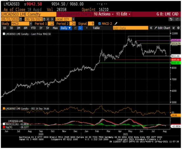Click the LMCADS03 LME Comdty security field

[x=29, y=14]
